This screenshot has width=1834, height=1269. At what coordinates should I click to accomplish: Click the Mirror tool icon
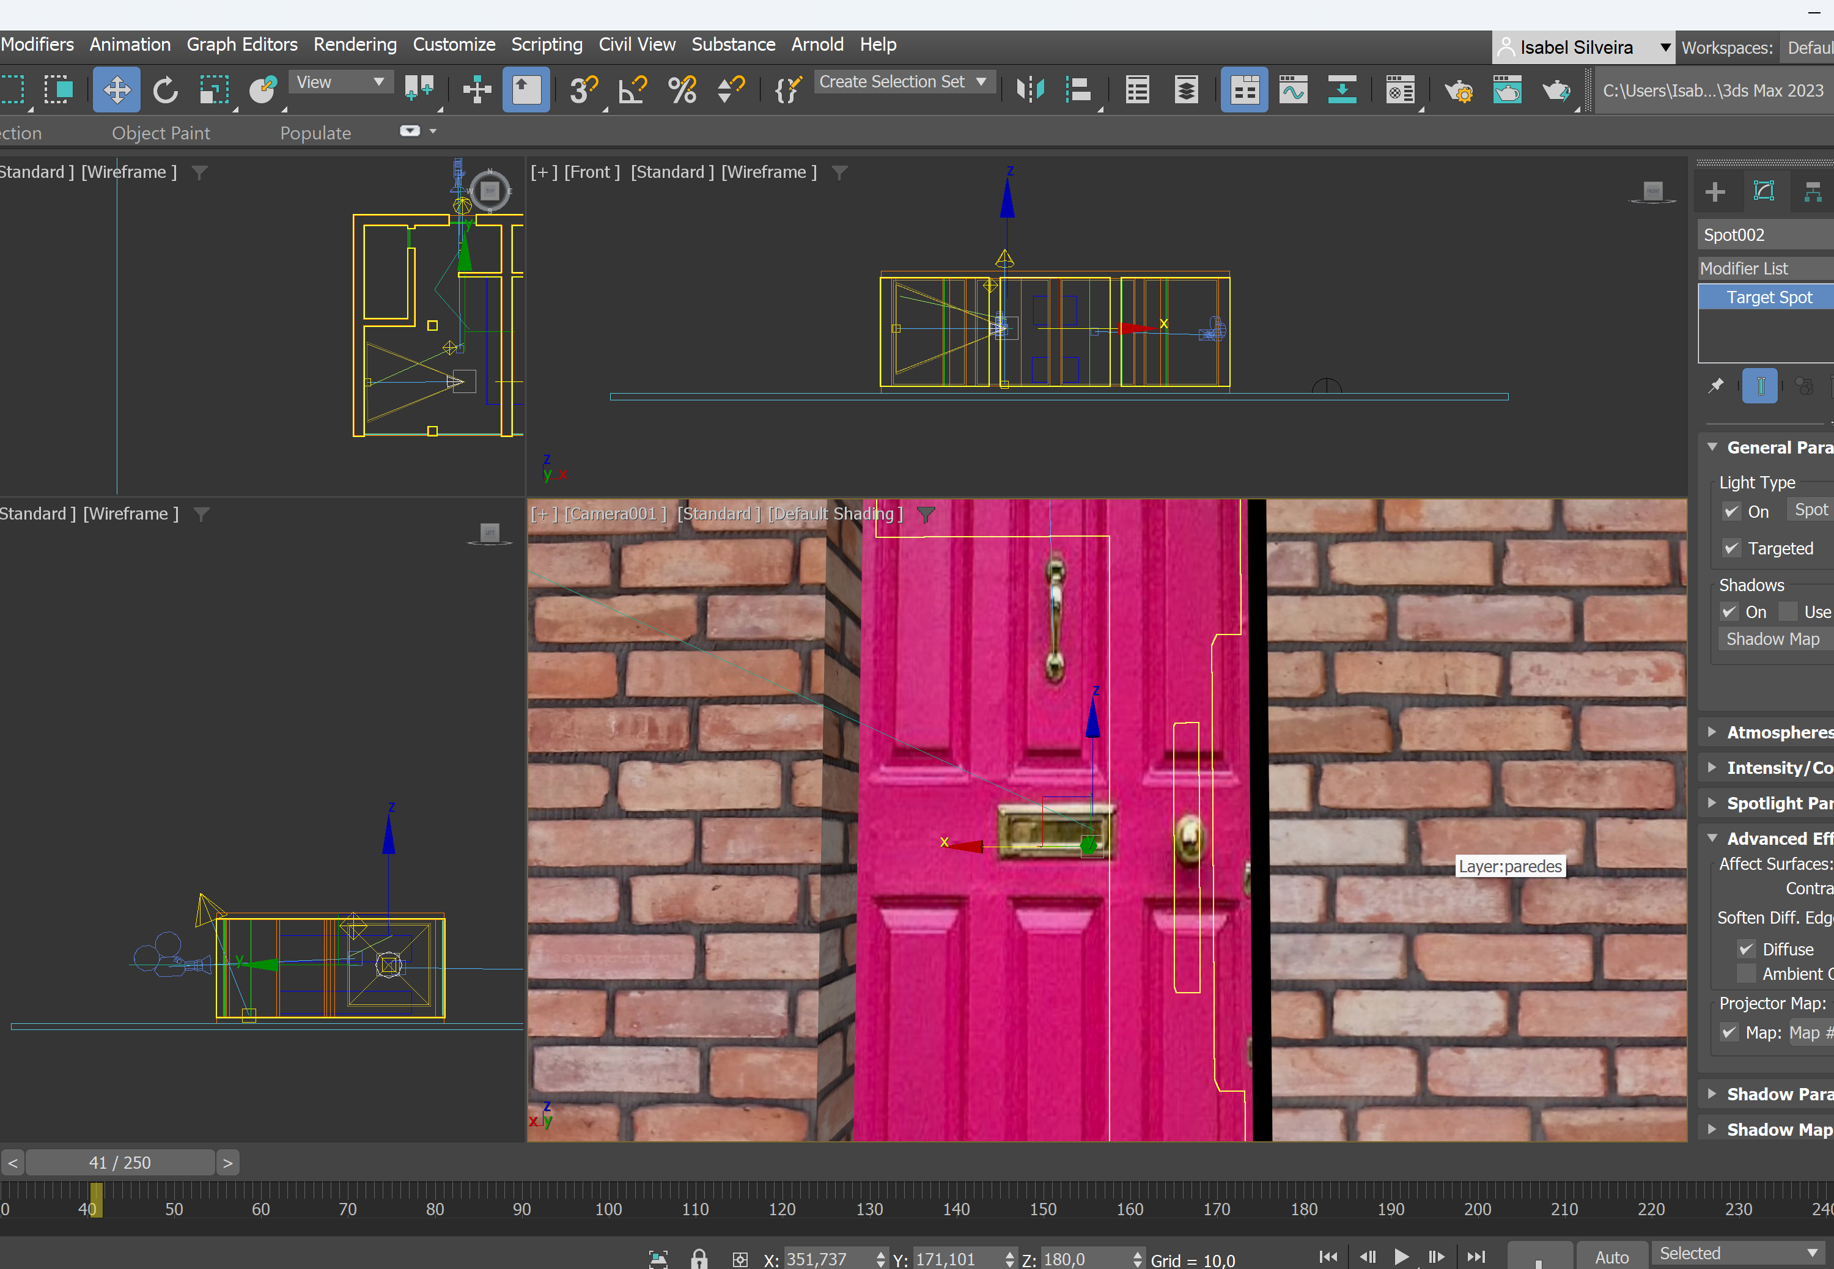(x=1030, y=90)
